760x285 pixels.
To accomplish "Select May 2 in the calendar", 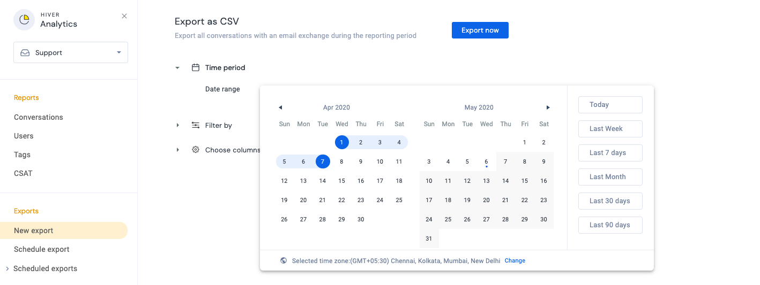I will [x=544, y=142].
